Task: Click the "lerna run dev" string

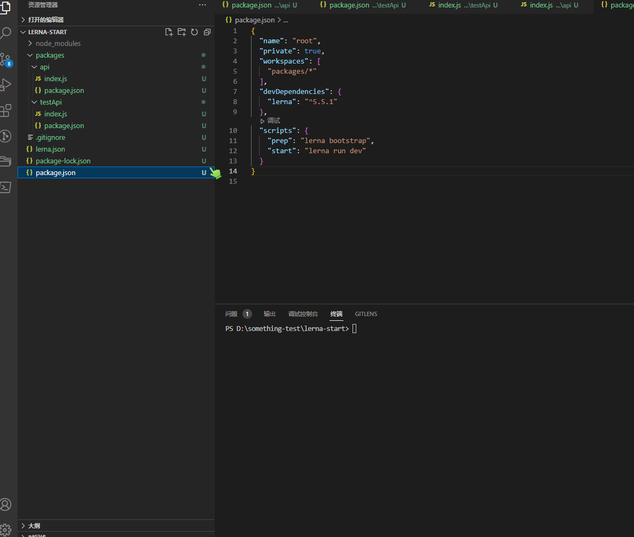Action: coord(335,151)
